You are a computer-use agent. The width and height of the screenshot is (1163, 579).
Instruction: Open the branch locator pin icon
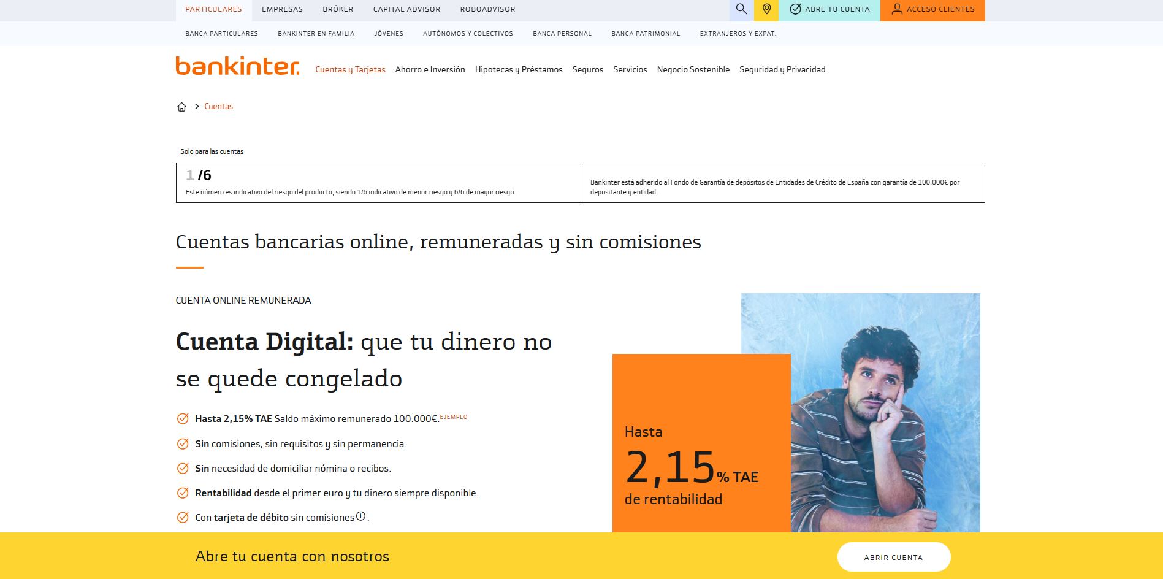[766, 9]
